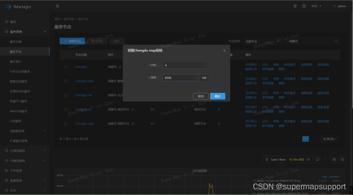Screen dimensions: 353x195
Task: Edit alias pencil icon for Chengdu
Action: (x=120, y=67)
